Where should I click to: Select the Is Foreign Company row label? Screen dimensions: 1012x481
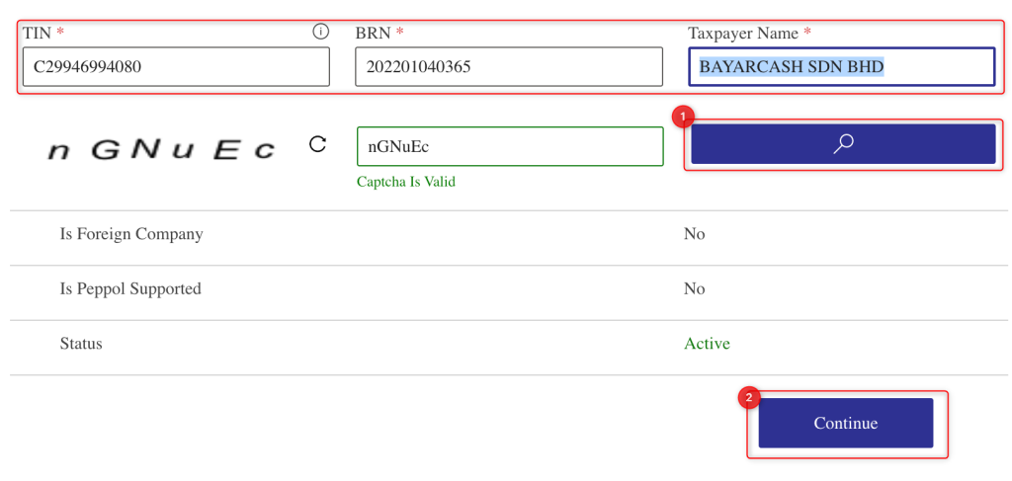click(x=131, y=233)
